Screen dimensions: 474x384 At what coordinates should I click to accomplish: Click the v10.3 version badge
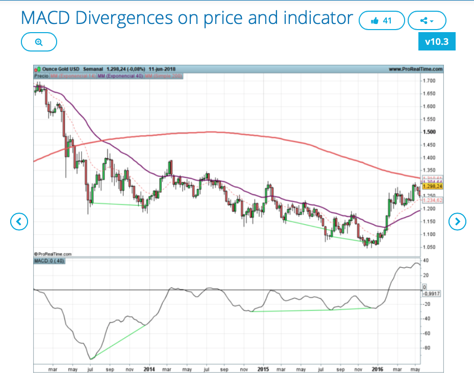(437, 41)
